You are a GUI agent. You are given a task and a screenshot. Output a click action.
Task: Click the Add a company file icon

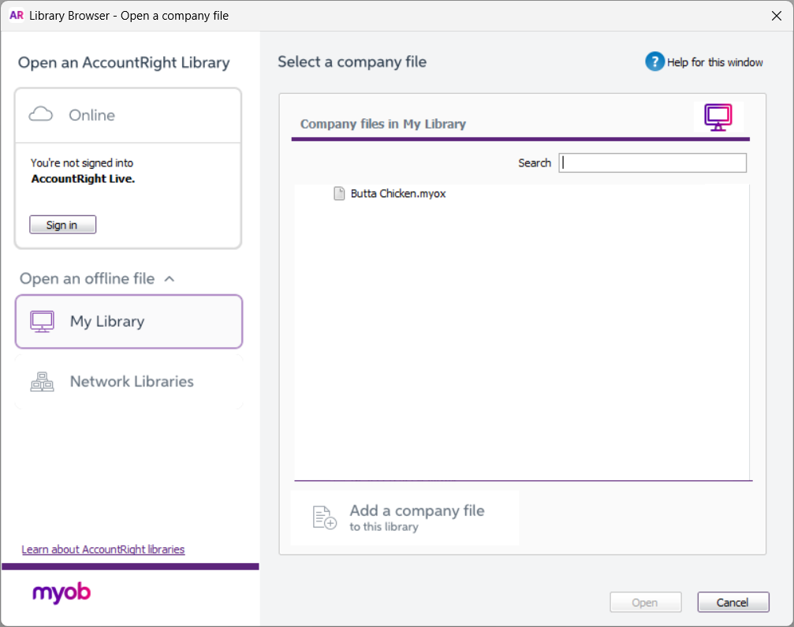tap(322, 517)
